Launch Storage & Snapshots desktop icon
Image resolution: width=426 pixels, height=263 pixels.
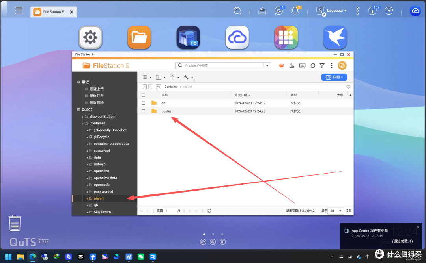tap(188, 37)
